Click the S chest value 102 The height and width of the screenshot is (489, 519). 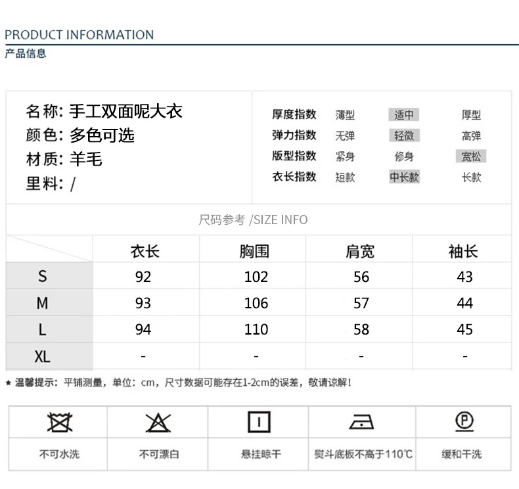coord(256,277)
